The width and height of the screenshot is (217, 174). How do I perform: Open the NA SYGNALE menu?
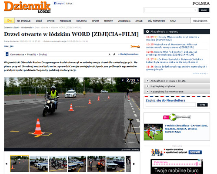(24, 21)
